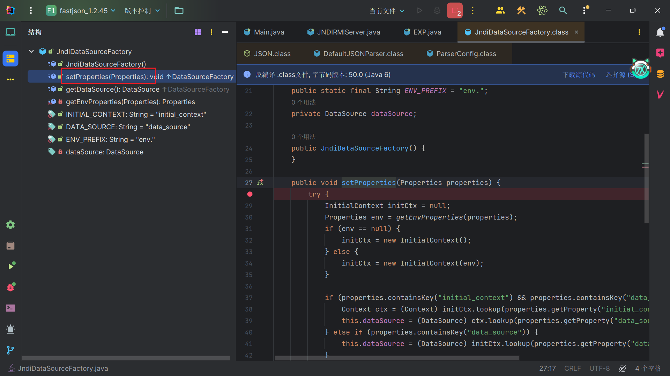Click the UTF-8 encoding status
The image size is (670, 376).
coord(600,368)
